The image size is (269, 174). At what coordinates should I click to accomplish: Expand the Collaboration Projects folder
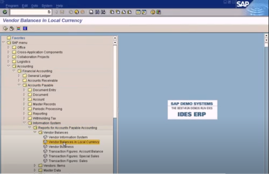point(8,57)
